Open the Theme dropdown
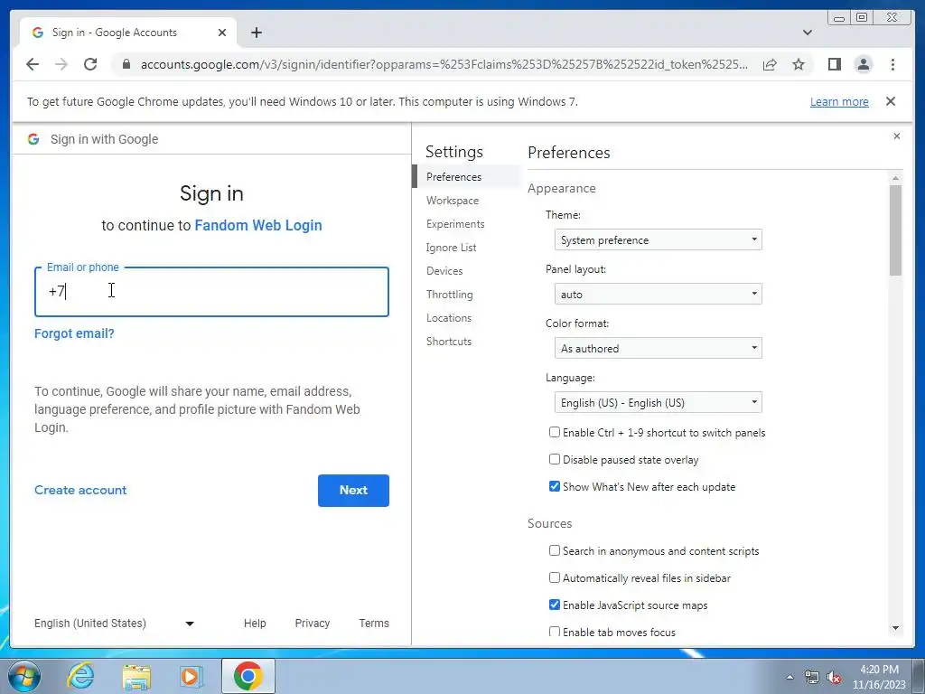The width and height of the screenshot is (925, 694). [x=658, y=239]
